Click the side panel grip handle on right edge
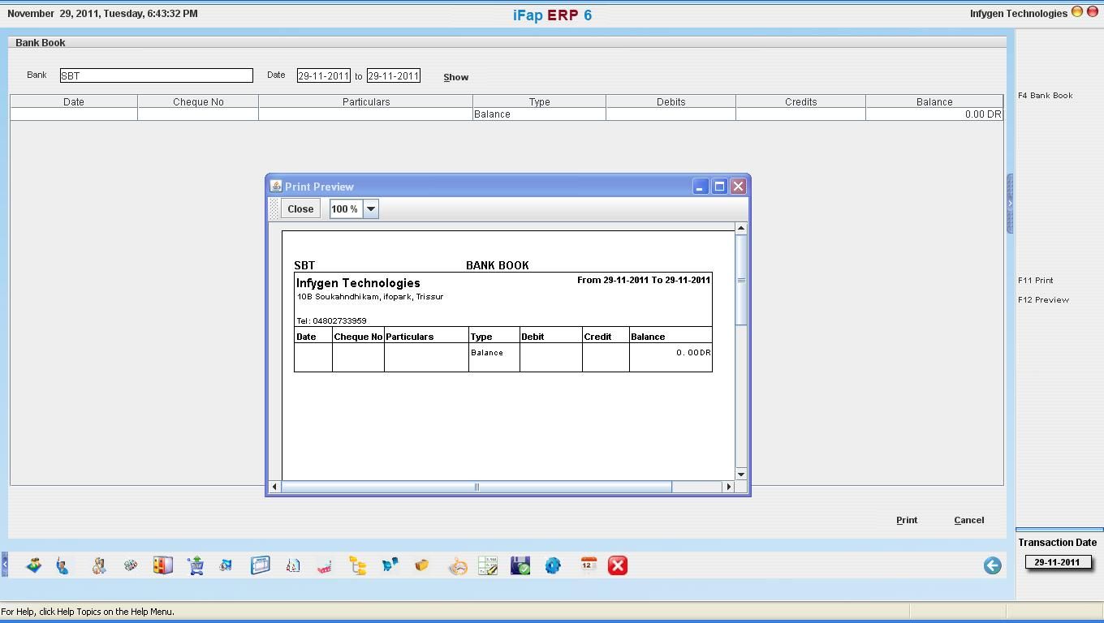Screen dimensions: 1104x623 tap(1010, 203)
